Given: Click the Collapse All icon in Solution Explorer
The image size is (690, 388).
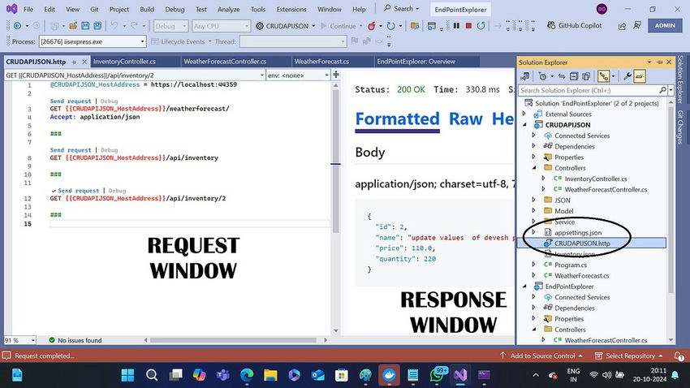Looking at the screenshot, I should point(574,76).
